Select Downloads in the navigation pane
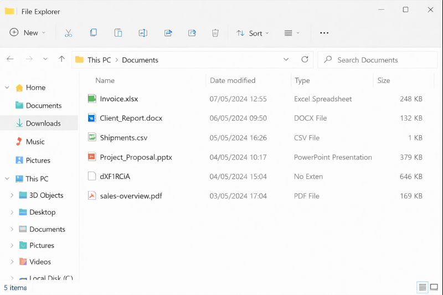 (x=43, y=123)
